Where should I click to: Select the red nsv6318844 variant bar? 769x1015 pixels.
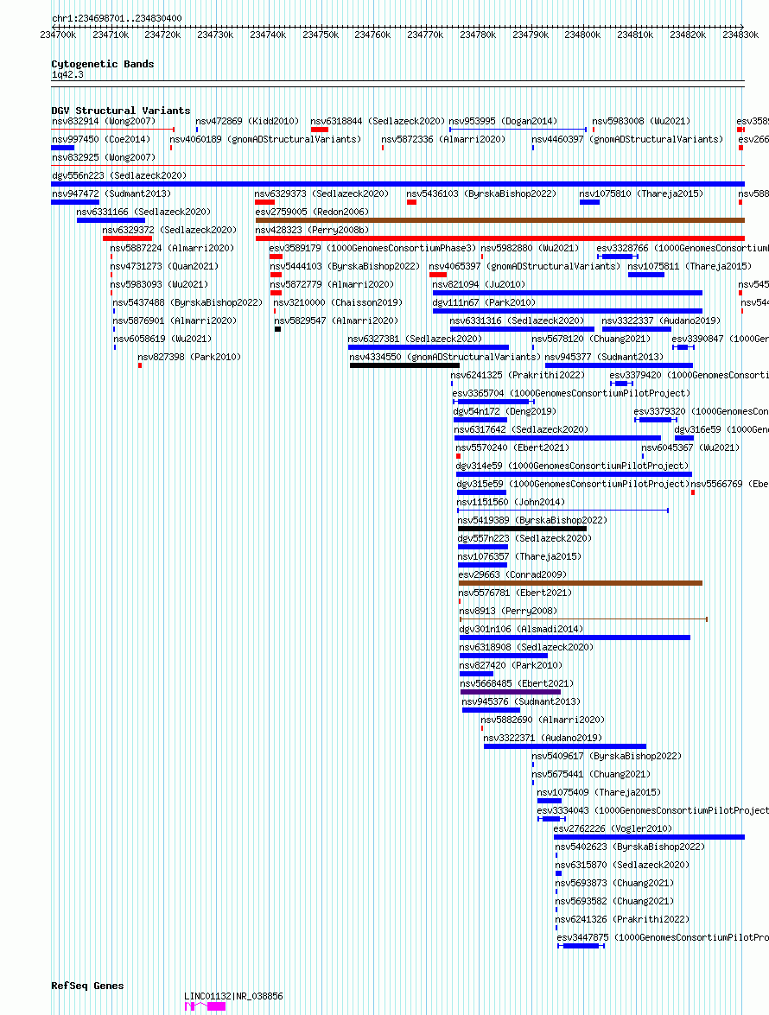[x=319, y=130]
